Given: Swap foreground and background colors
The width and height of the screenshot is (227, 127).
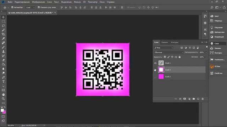Looking at the screenshot, I should click(x=5, y=107).
